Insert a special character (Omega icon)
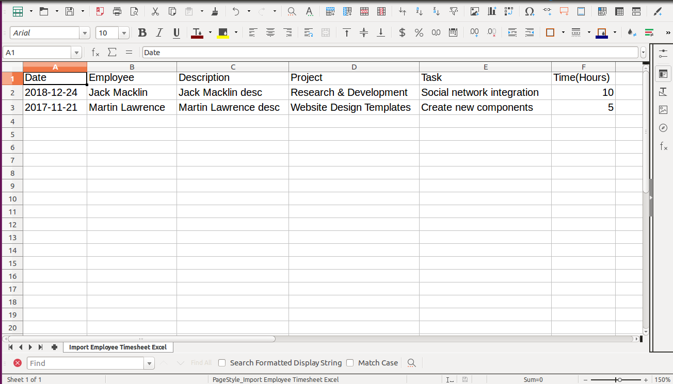The image size is (673, 384). click(x=530, y=11)
